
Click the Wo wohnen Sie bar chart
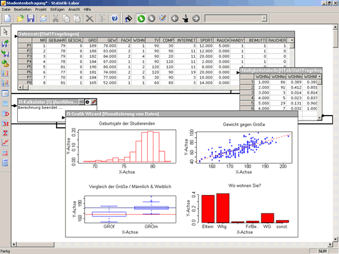click(x=245, y=208)
